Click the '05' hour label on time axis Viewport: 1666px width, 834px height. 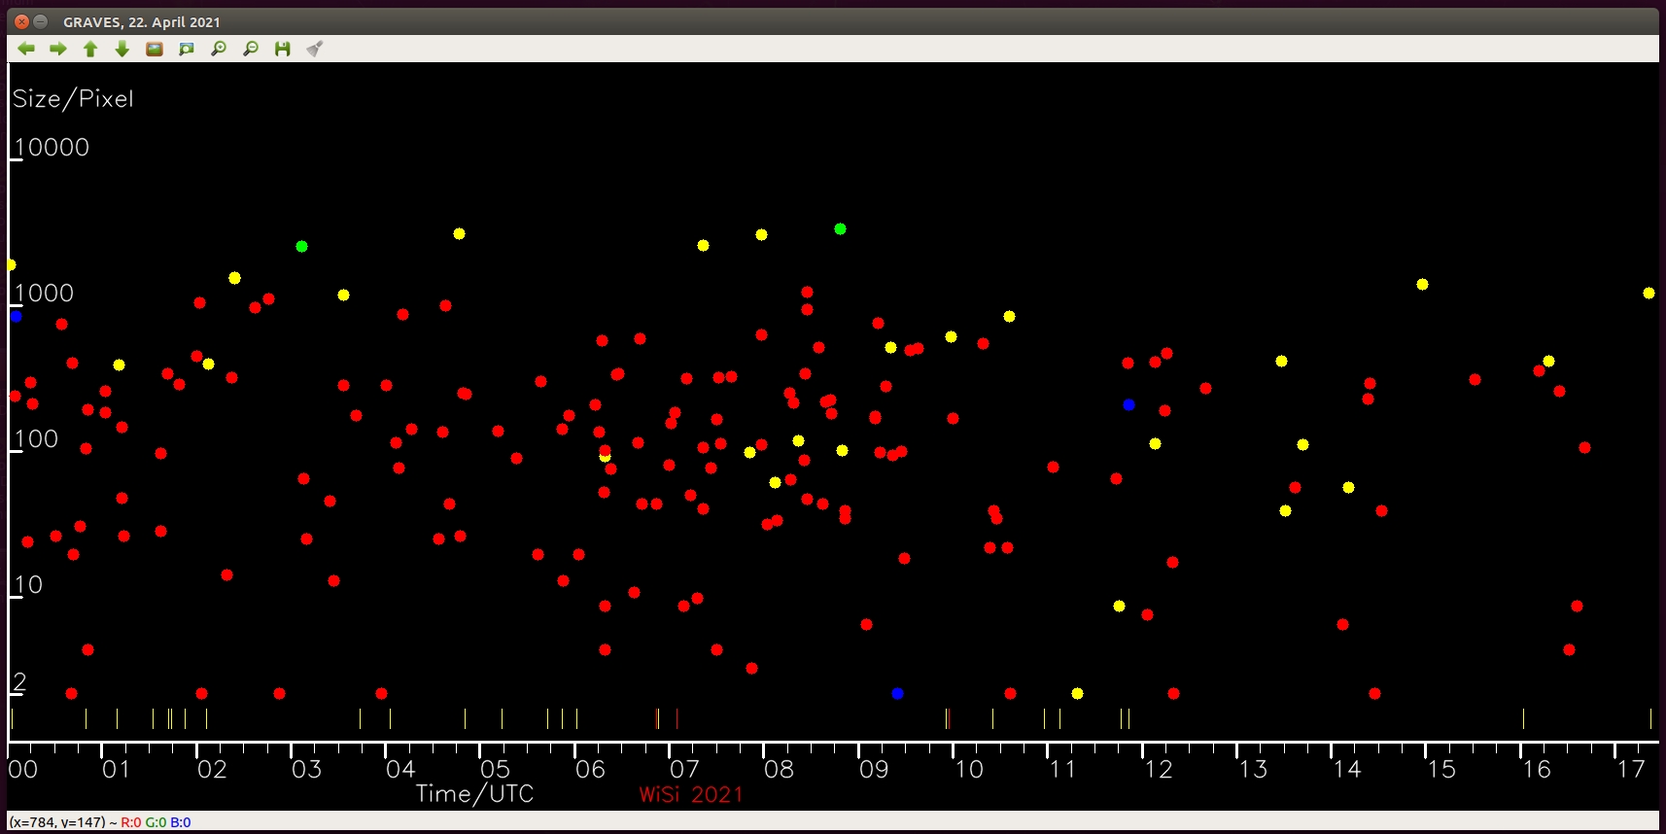tap(495, 769)
